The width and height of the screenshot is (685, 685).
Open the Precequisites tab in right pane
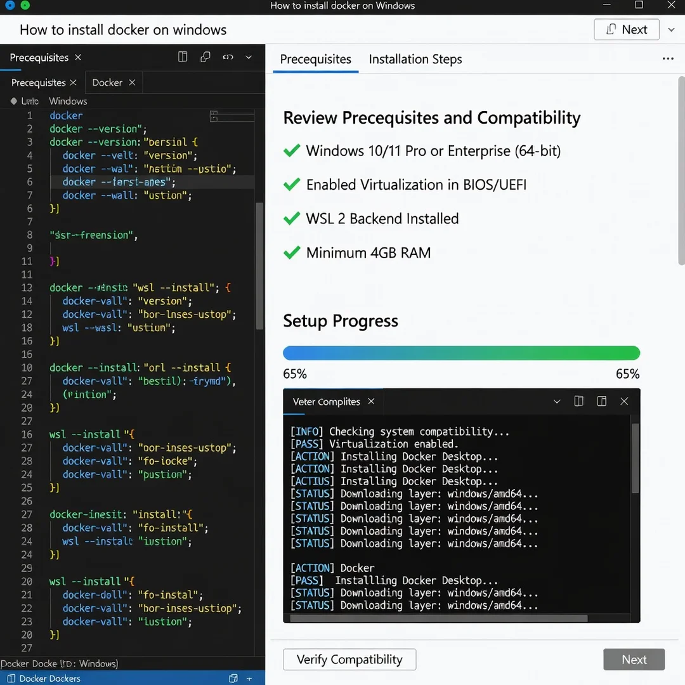[x=315, y=59]
